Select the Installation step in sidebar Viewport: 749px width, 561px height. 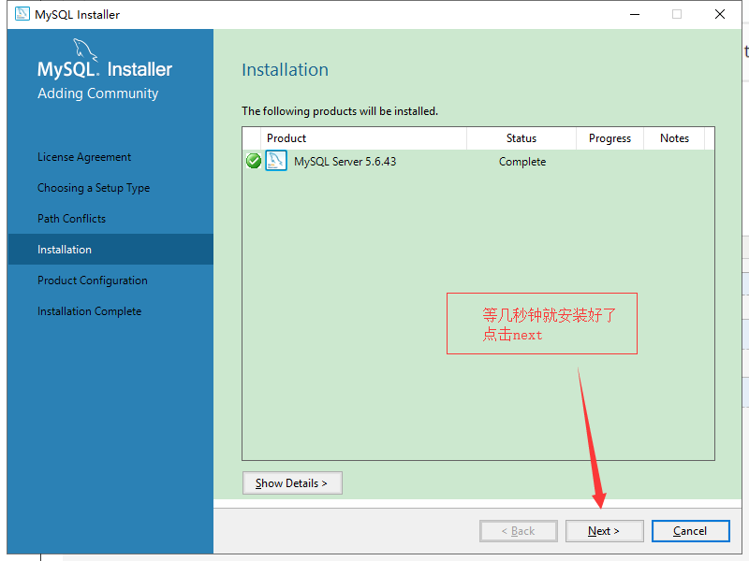pyautogui.click(x=110, y=249)
